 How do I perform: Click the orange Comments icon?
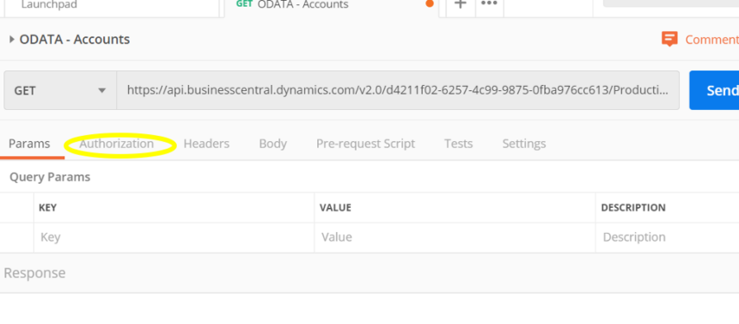(669, 40)
